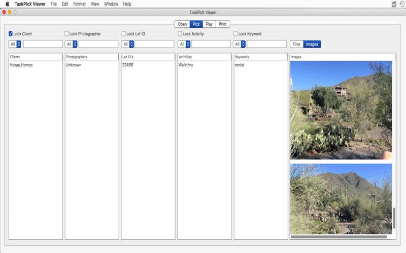Select Walkthru in Activities list
This screenshot has width=406, height=253.
[186, 65]
